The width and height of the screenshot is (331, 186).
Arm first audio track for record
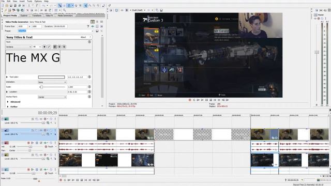pos(28,143)
